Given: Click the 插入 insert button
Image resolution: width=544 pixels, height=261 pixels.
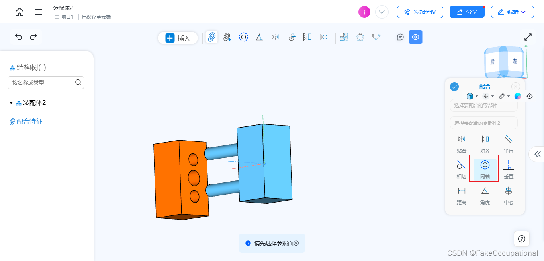Looking at the screenshot, I should click(x=178, y=38).
